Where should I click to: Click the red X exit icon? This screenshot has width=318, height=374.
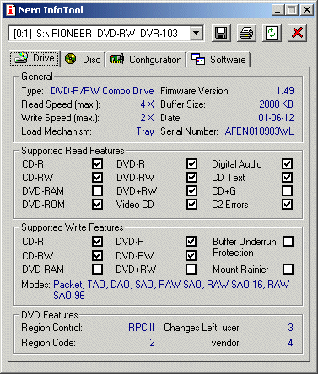(x=297, y=33)
